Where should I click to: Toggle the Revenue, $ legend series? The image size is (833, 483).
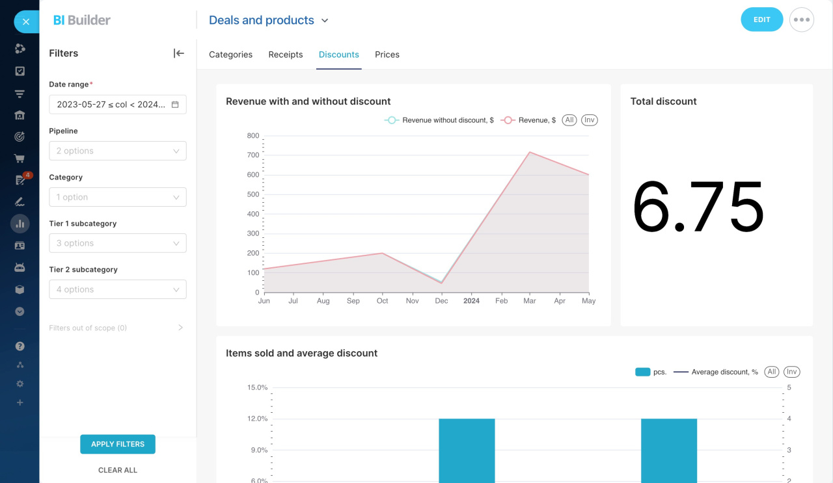coord(528,120)
